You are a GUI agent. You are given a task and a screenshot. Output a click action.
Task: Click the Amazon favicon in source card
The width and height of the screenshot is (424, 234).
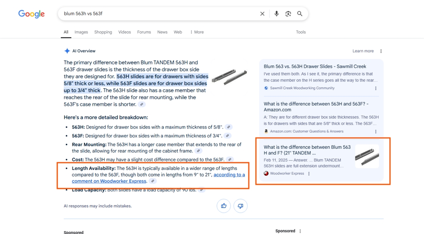[x=266, y=131]
